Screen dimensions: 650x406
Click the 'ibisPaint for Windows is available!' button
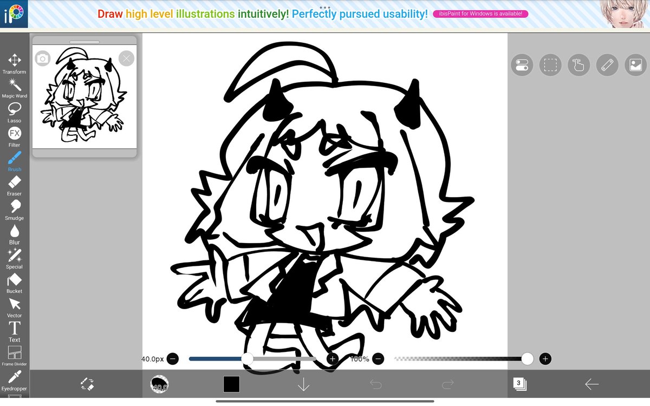coord(480,14)
